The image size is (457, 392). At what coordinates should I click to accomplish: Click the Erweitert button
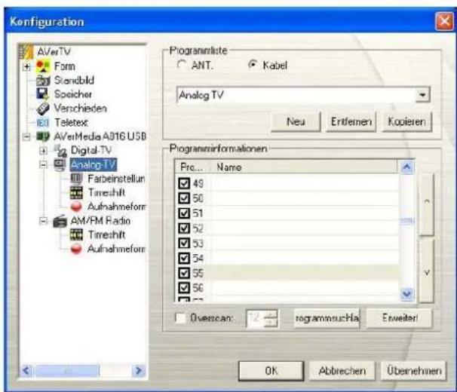point(400,318)
